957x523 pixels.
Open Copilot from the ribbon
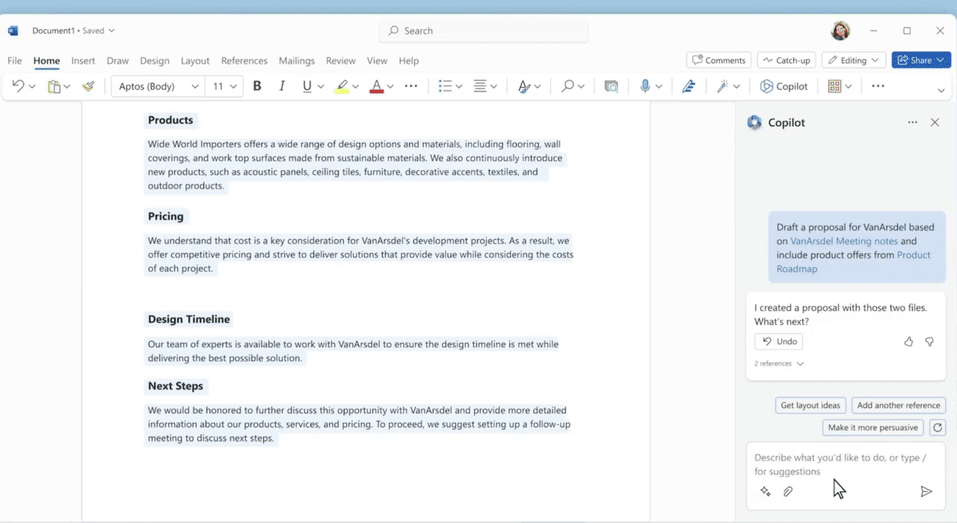point(784,86)
